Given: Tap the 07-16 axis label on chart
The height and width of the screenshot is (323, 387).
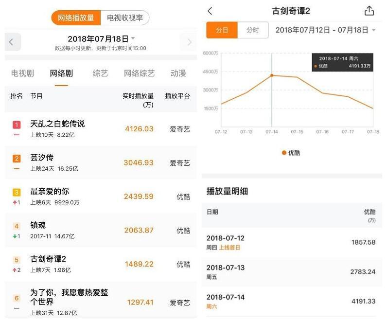Looking at the screenshot, I should (322, 132).
